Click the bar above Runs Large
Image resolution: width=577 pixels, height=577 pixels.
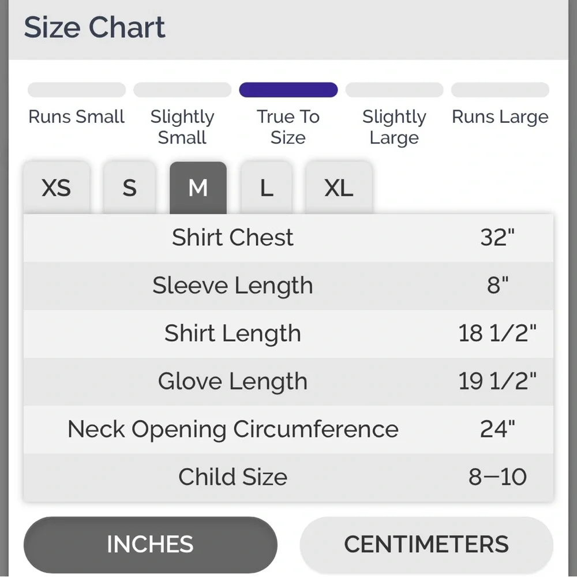(500, 90)
